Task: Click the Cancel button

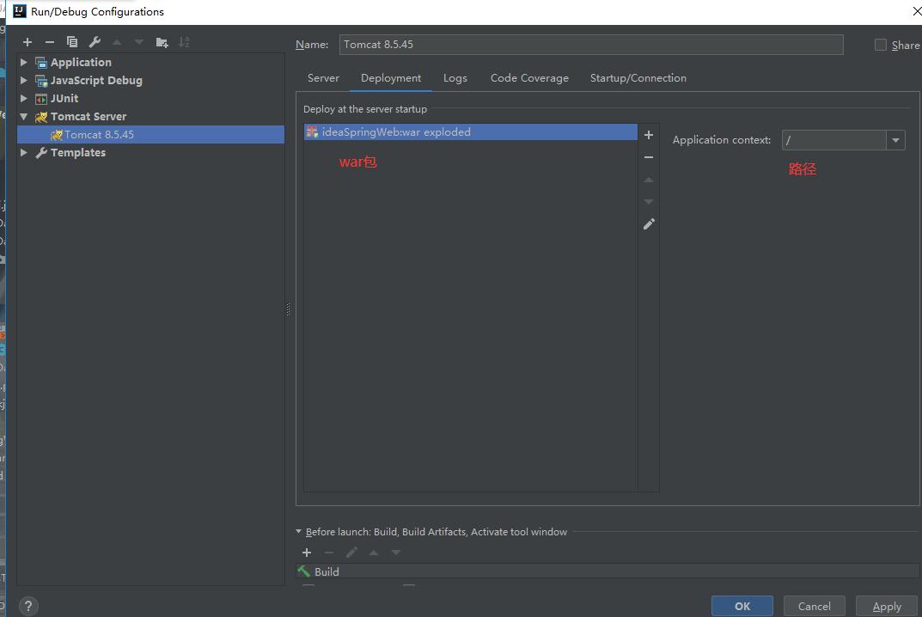Action: [x=815, y=606]
